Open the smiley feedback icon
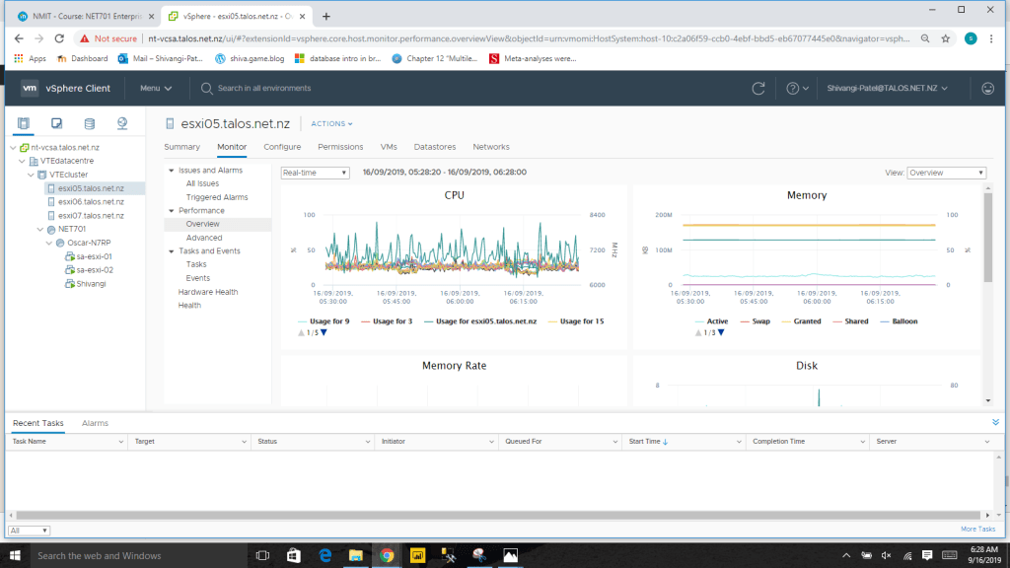The width and height of the screenshot is (1010, 568). (x=988, y=89)
